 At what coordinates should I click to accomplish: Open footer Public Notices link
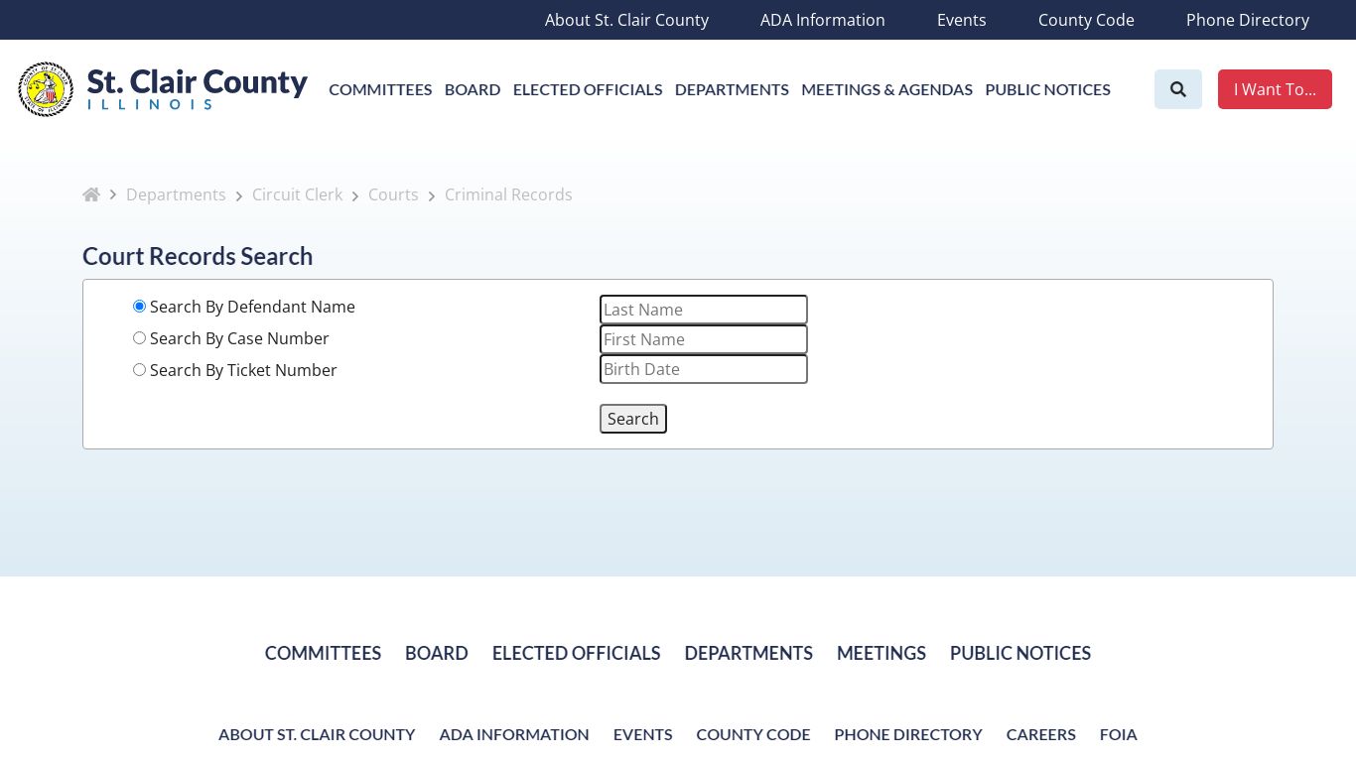1020,653
